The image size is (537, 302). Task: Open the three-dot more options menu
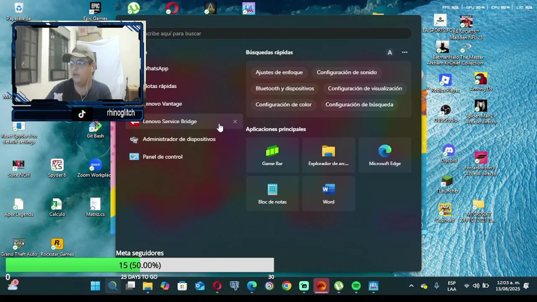(x=404, y=52)
